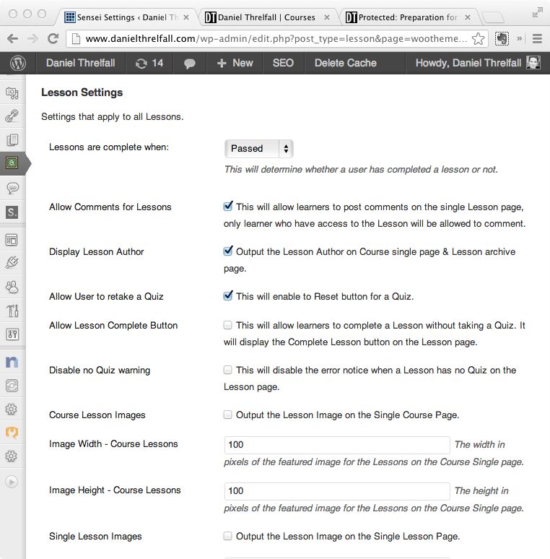Open the lower gear sidebar icon
This screenshot has height=559, width=550.
(x=12, y=456)
